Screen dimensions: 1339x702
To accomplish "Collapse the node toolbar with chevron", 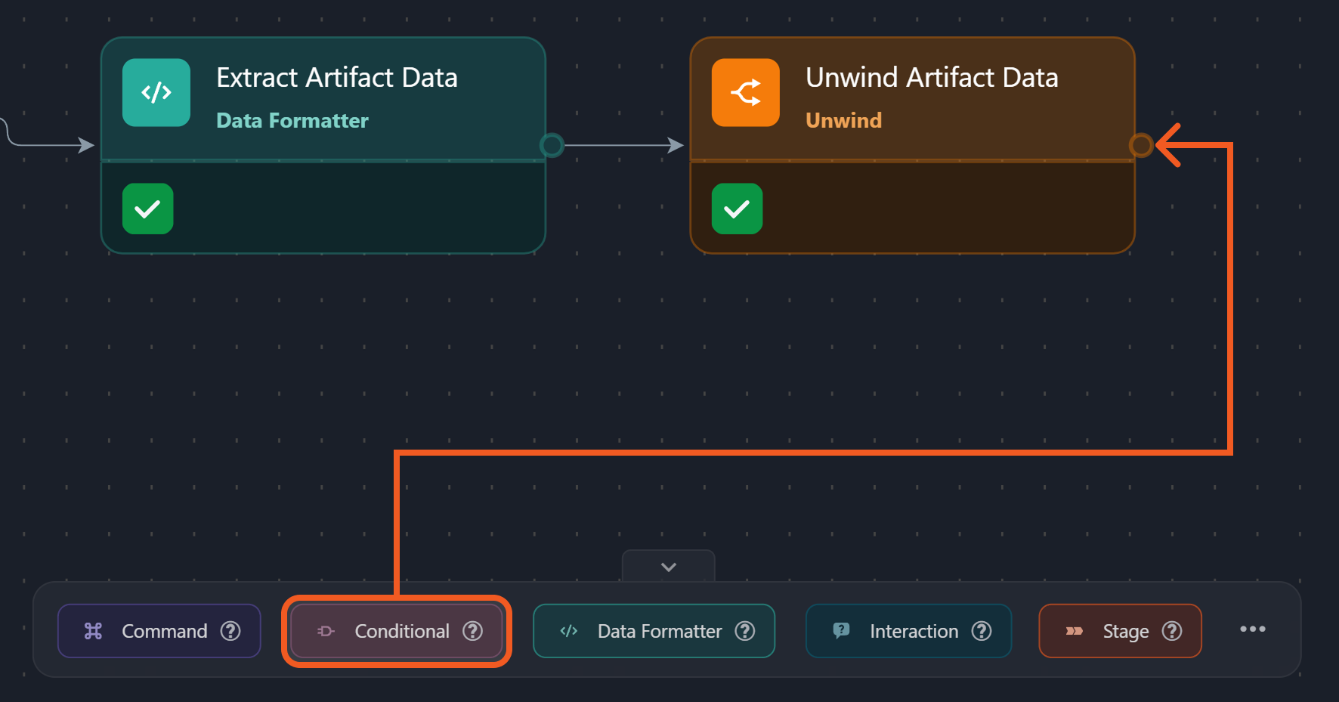I will click(669, 567).
